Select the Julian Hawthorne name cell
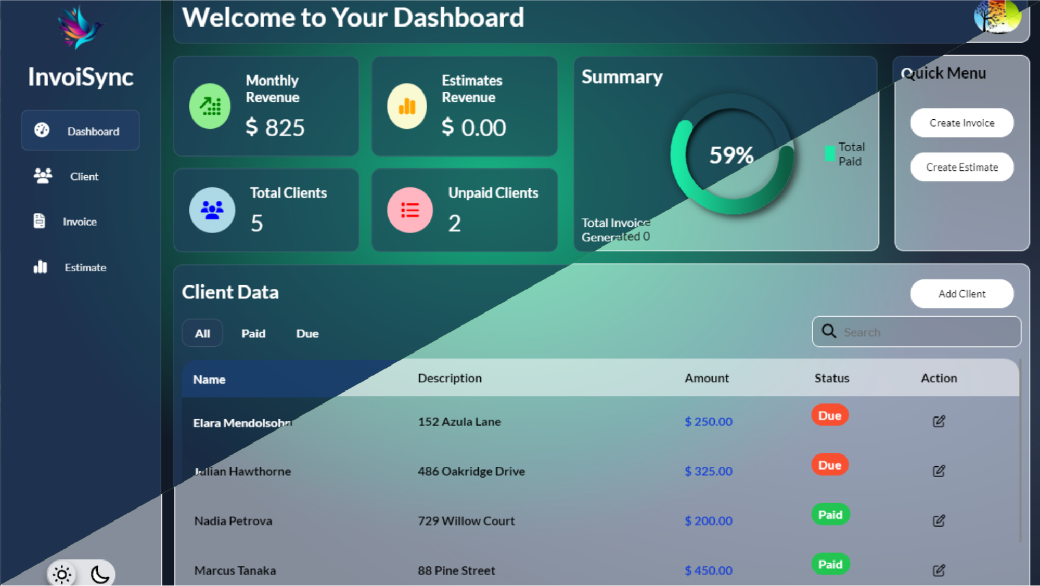 tap(242, 471)
